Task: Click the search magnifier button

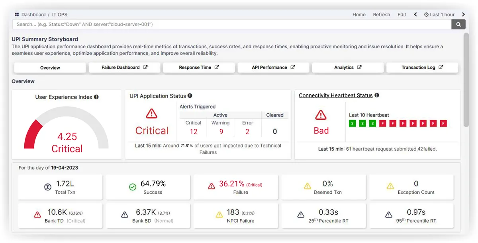Action: 458,24
